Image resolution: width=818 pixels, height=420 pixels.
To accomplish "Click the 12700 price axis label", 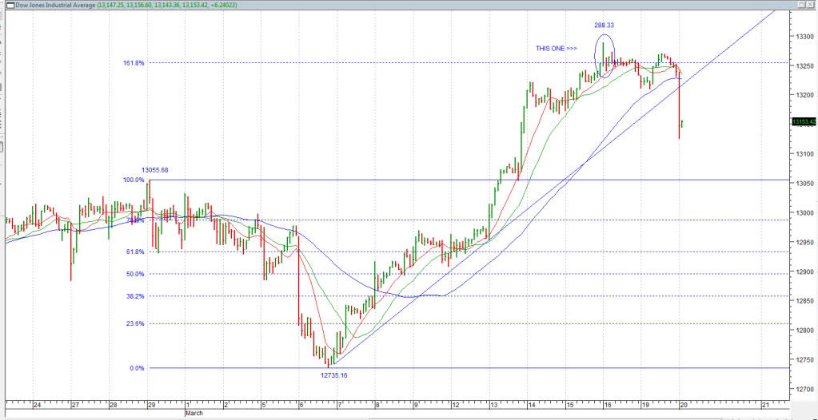I will click(x=804, y=389).
